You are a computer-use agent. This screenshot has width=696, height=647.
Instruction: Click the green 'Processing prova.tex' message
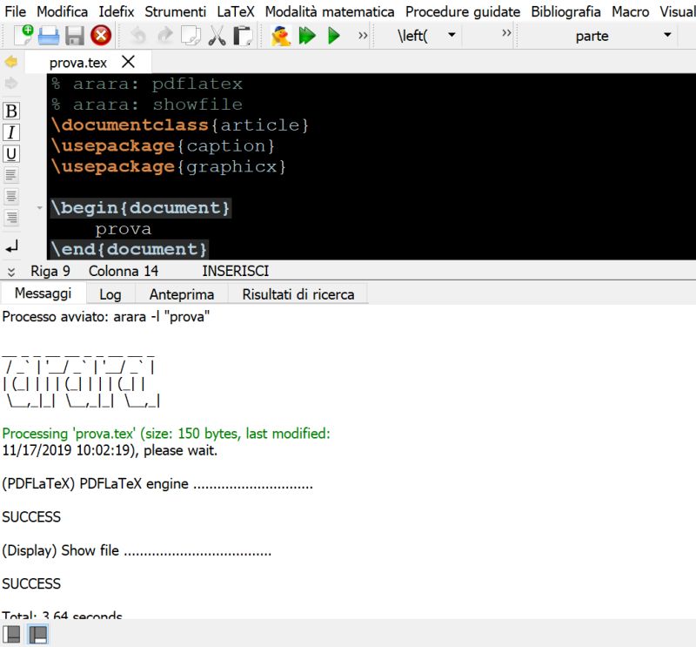click(166, 434)
